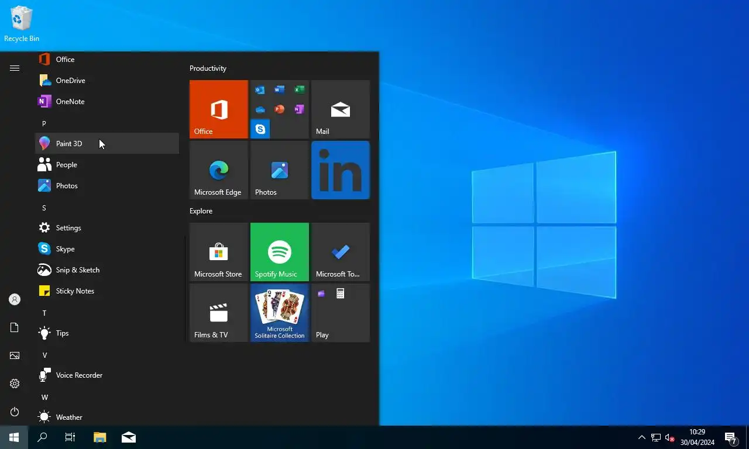749x449 pixels.
Task: Launch Voice Recorder
Action: (107, 375)
